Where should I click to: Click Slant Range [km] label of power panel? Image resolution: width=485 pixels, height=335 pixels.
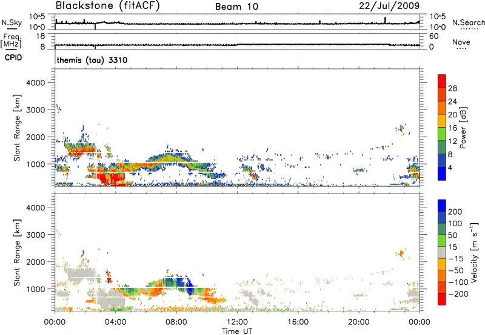[17, 128]
